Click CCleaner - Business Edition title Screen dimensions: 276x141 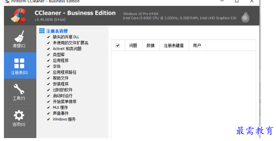tap(75, 13)
